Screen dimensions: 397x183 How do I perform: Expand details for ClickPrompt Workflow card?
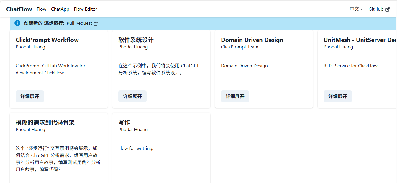click(x=30, y=96)
